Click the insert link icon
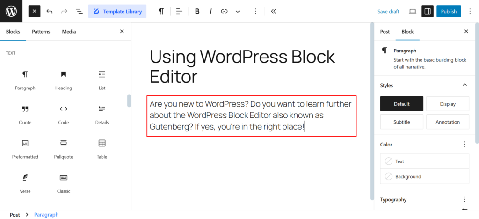This screenshot has width=479, height=219. [224, 11]
